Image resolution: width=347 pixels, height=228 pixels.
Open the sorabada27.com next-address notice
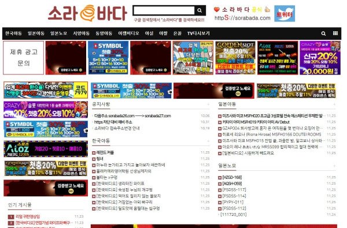pyautogui.click(x=132, y=116)
